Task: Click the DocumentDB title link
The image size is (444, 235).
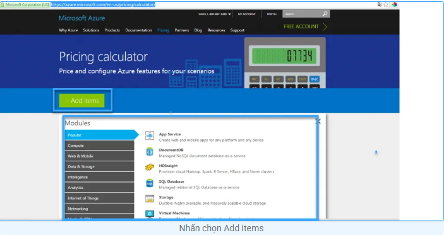Action: pos(171,150)
